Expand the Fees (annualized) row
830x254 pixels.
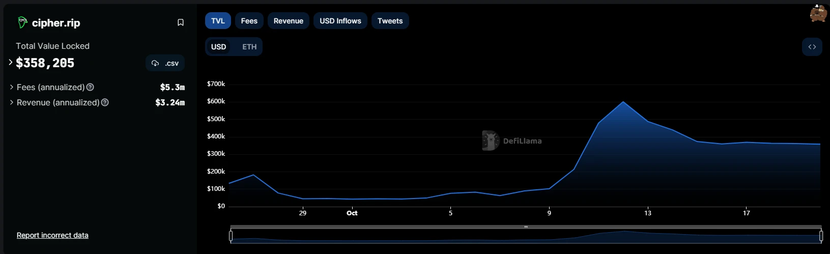click(12, 88)
